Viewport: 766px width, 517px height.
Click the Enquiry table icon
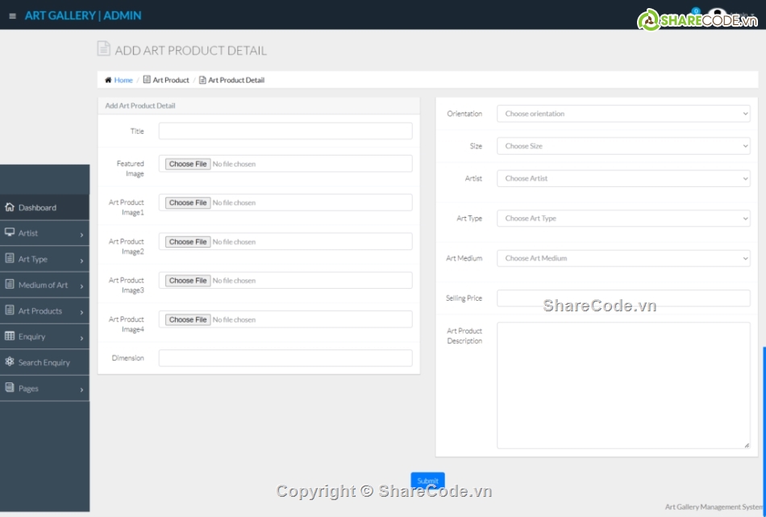click(x=10, y=336)
